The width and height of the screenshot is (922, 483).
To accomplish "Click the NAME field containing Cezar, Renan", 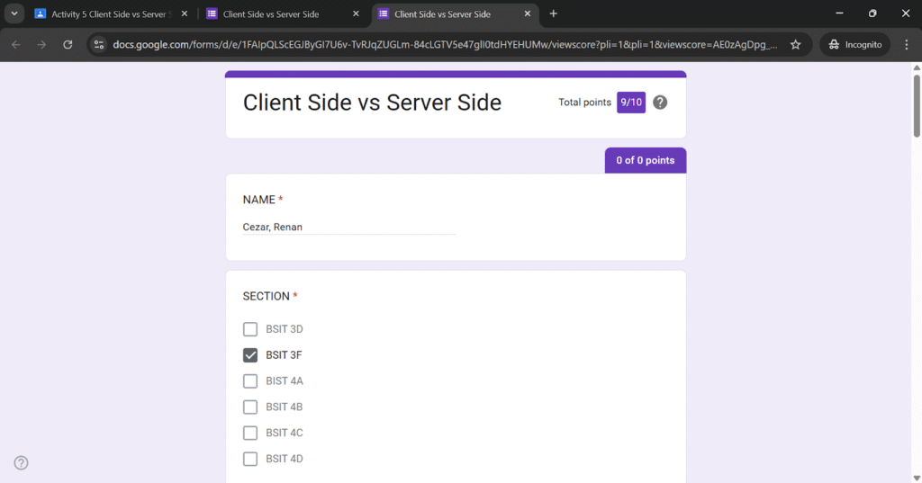I will [x=349, y=227].
